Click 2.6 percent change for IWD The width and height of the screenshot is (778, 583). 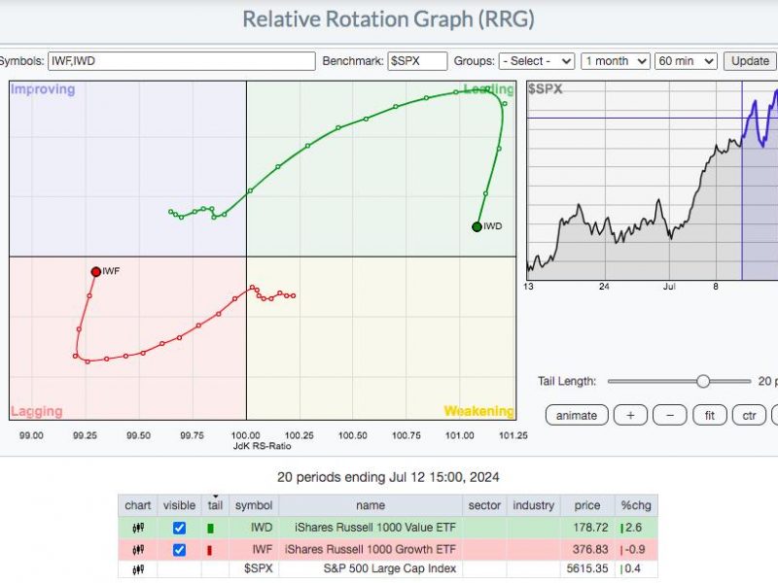634,528
